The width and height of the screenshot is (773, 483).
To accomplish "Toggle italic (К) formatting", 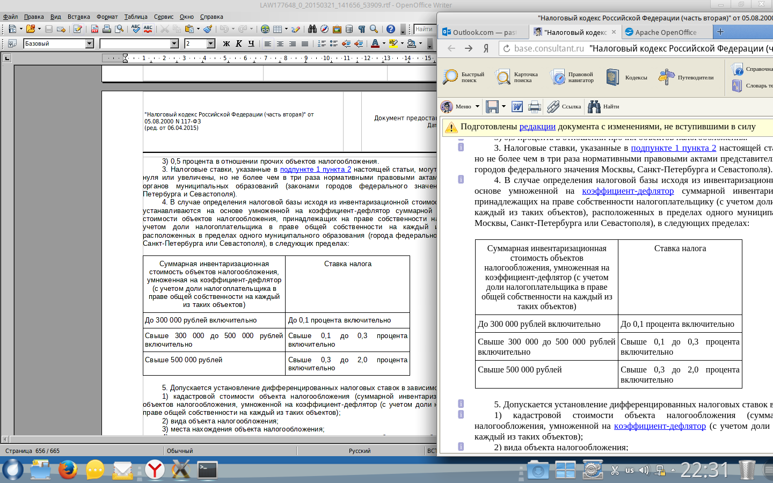I will point(239,43).
